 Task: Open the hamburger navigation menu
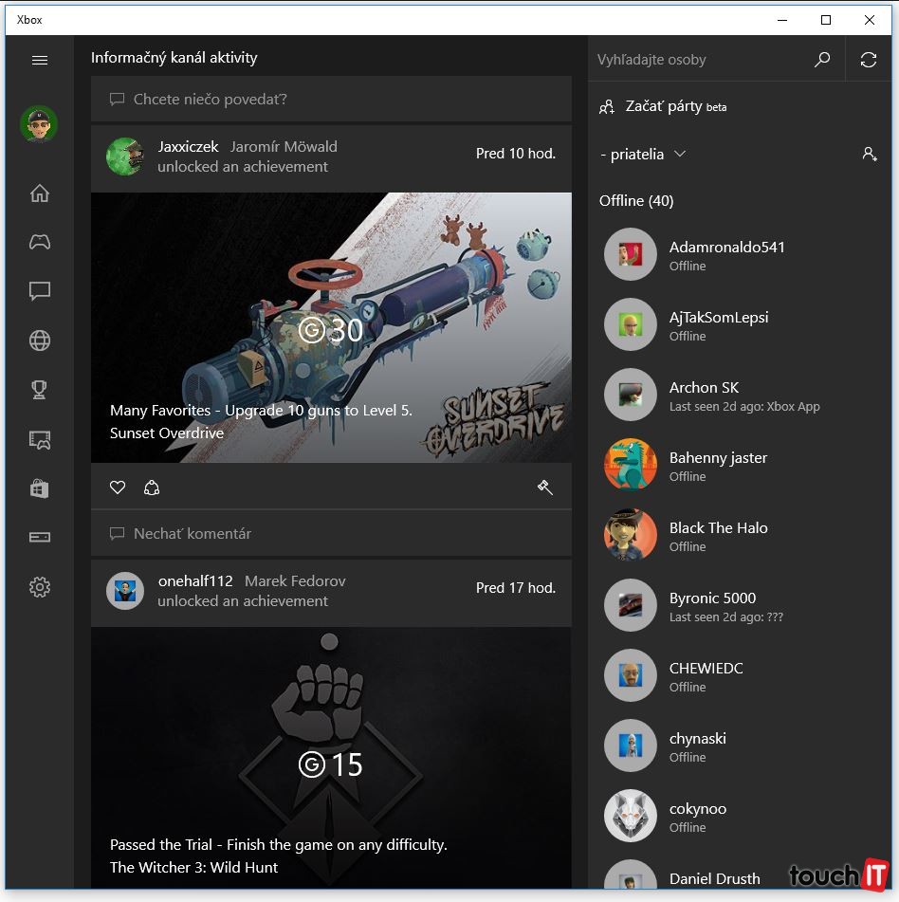point(40,60)
